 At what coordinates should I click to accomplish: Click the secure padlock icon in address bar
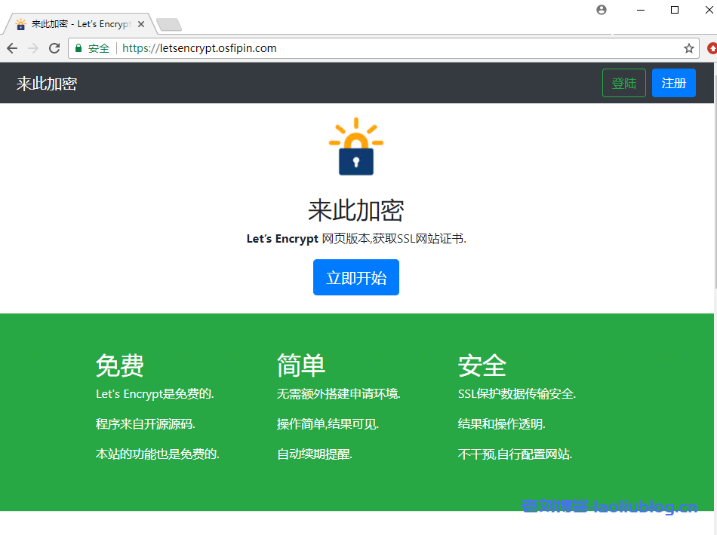click(78, 47)
